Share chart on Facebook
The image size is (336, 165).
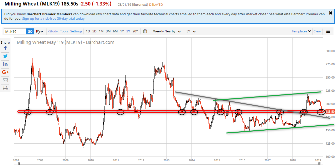point(5,48)
